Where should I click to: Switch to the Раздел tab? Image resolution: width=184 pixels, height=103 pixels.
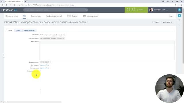18,30
